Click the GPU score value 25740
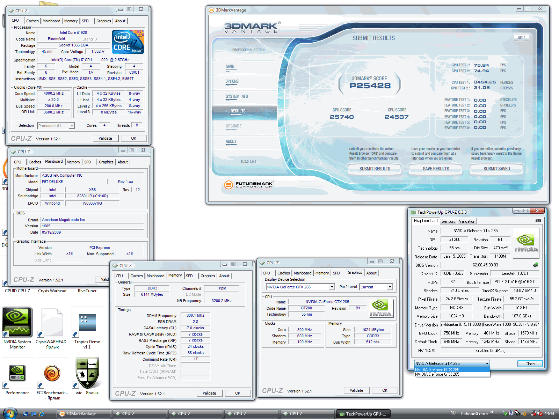Image resolution: width=559 pixels, height=419 pixels. click(342, 117)
